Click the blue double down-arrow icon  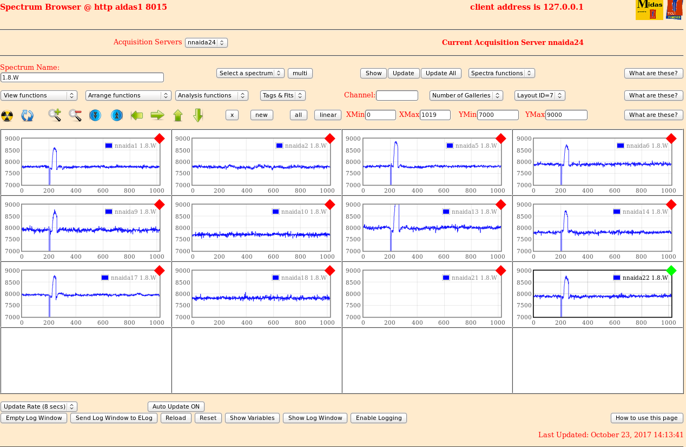coord(95,115)
